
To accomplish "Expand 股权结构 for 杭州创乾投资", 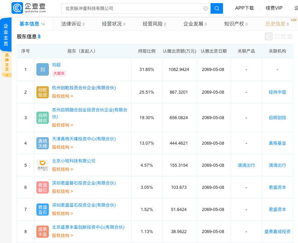I will coord(63,96).
